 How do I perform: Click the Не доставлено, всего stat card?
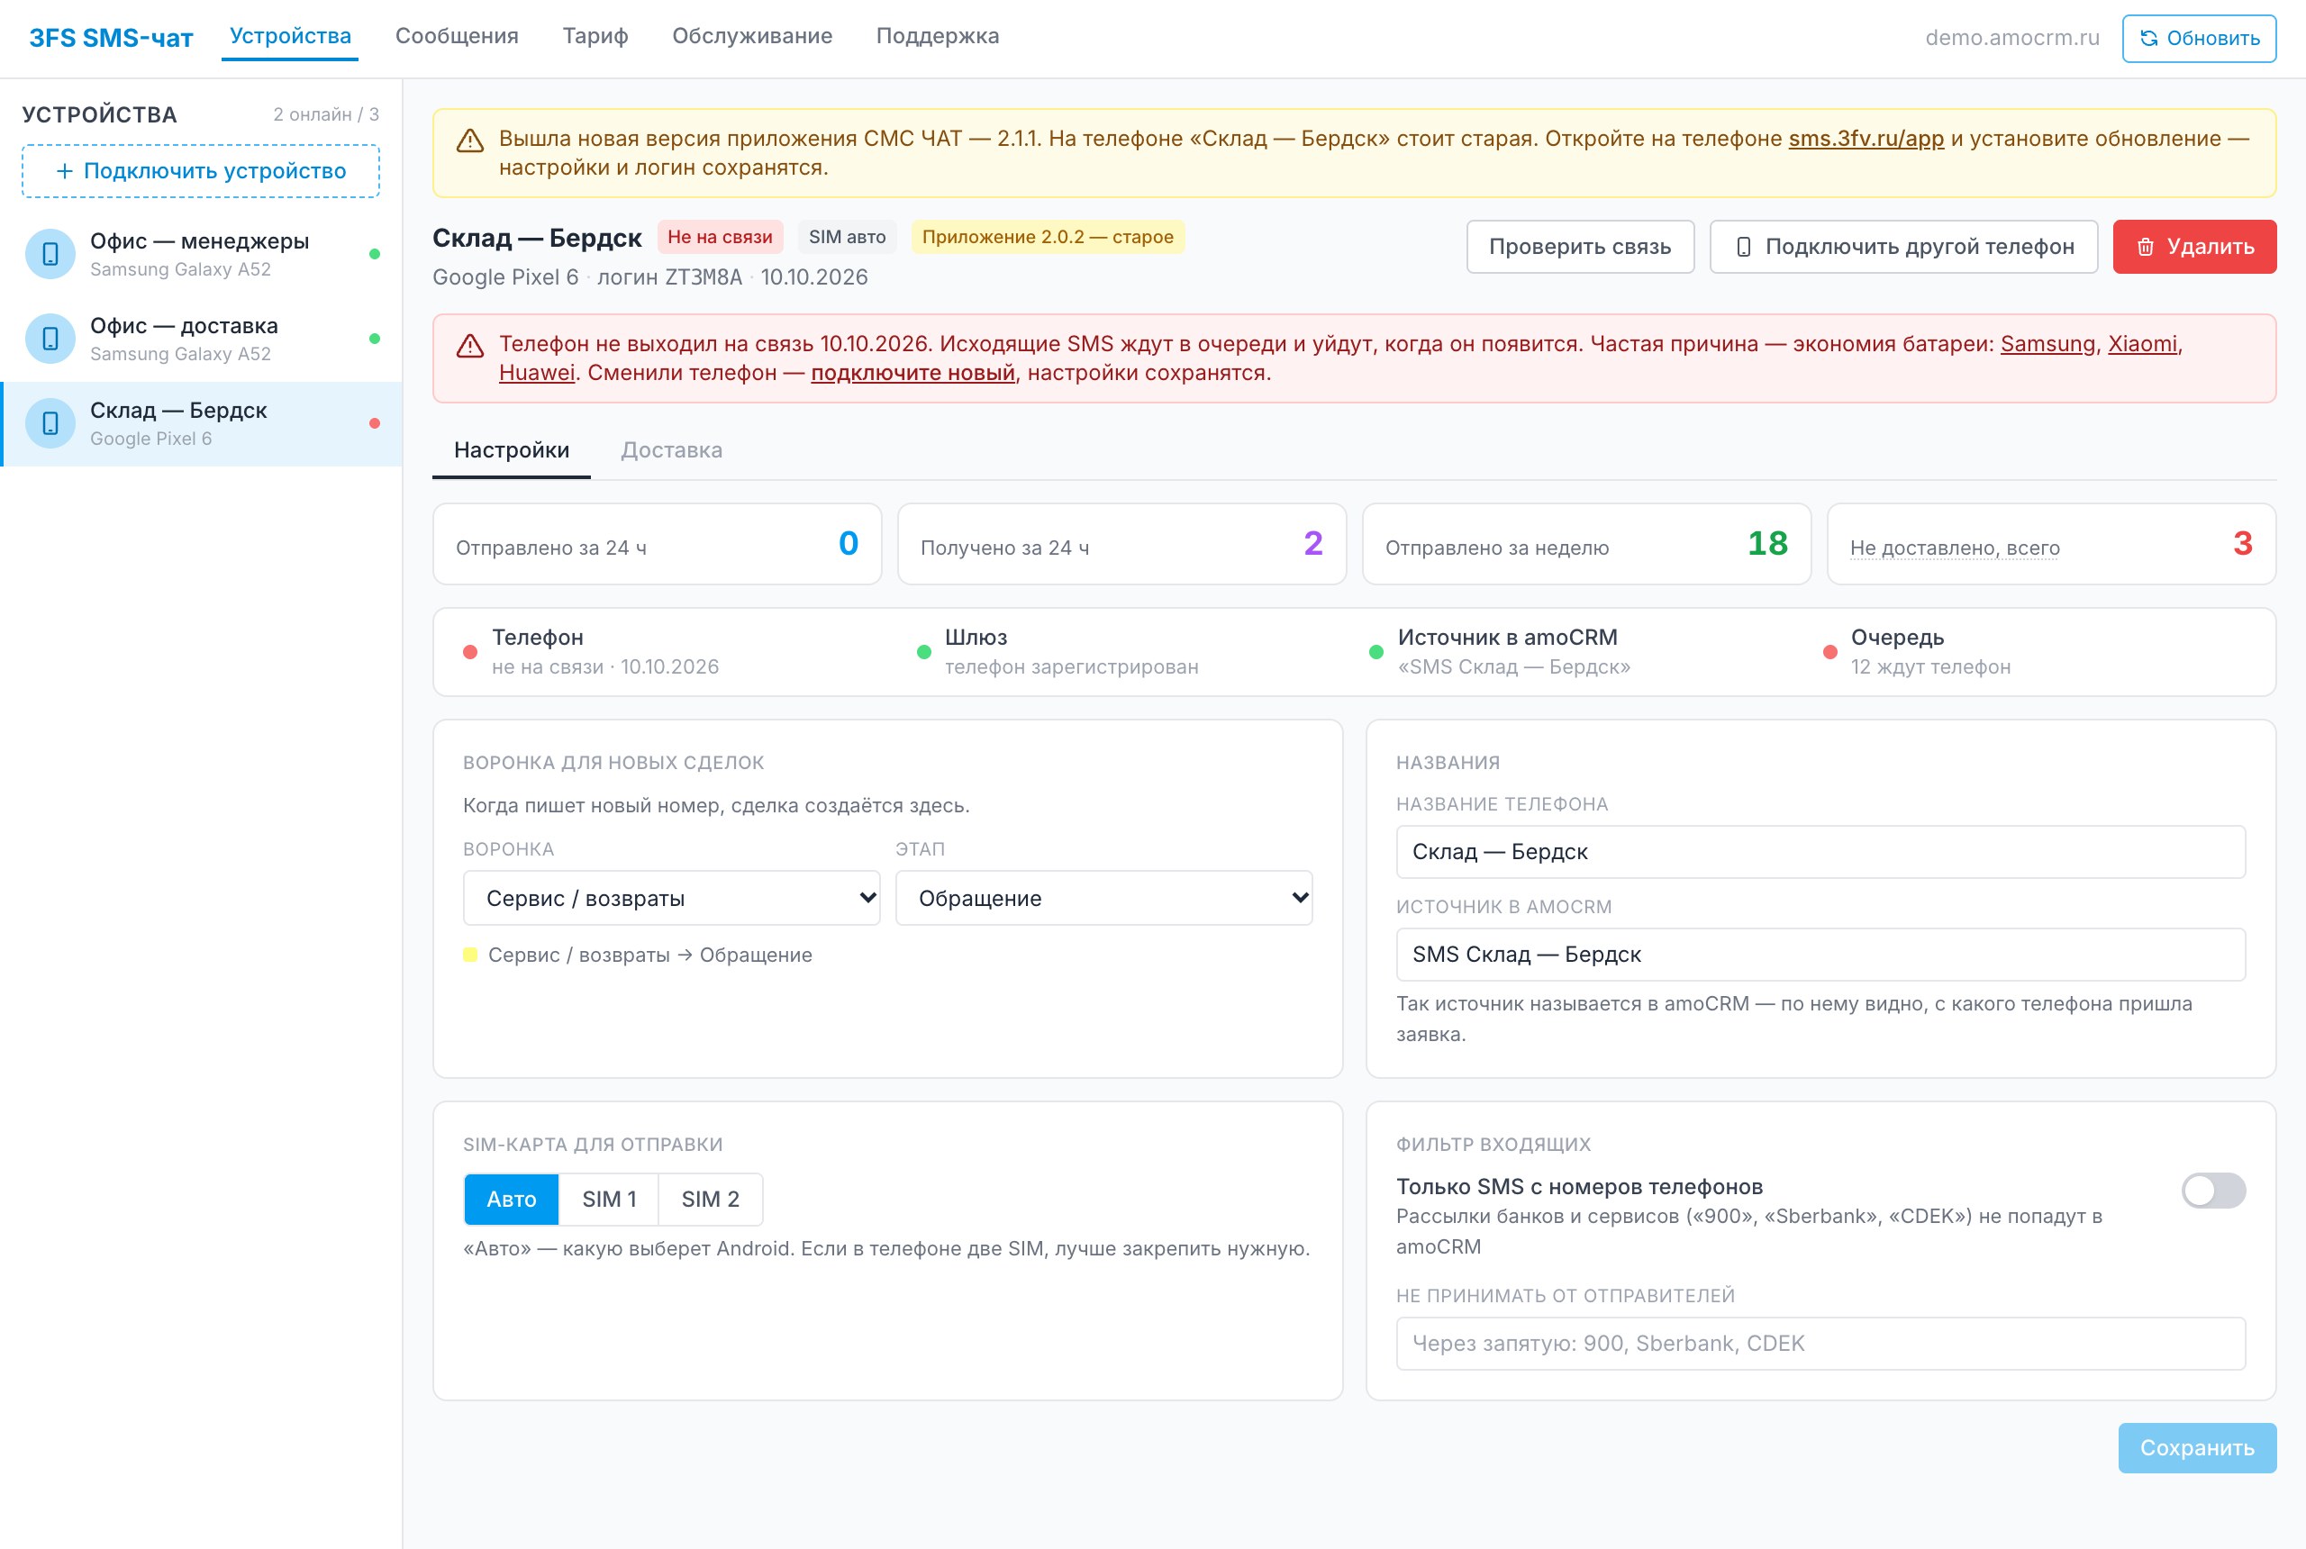click(x=2051, y=544)
